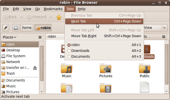Open the View menu

tap(27, 9)
